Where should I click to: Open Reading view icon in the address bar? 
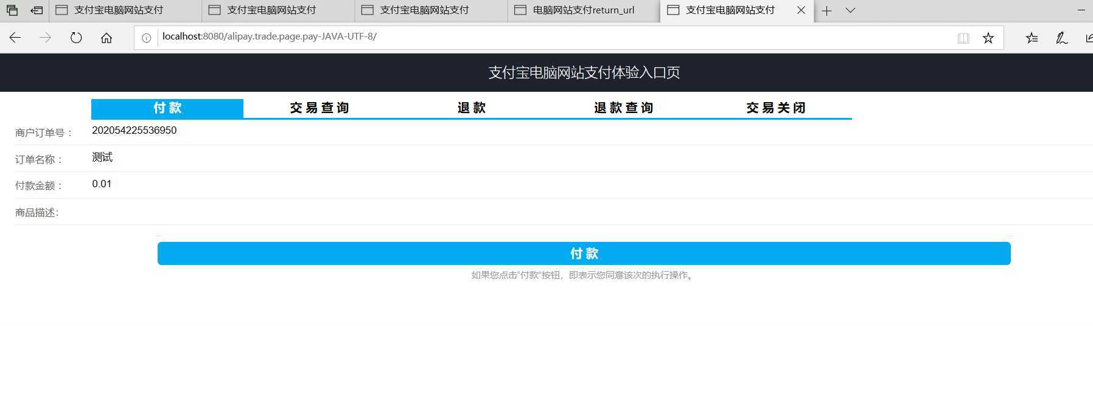[x=963, y=38]
